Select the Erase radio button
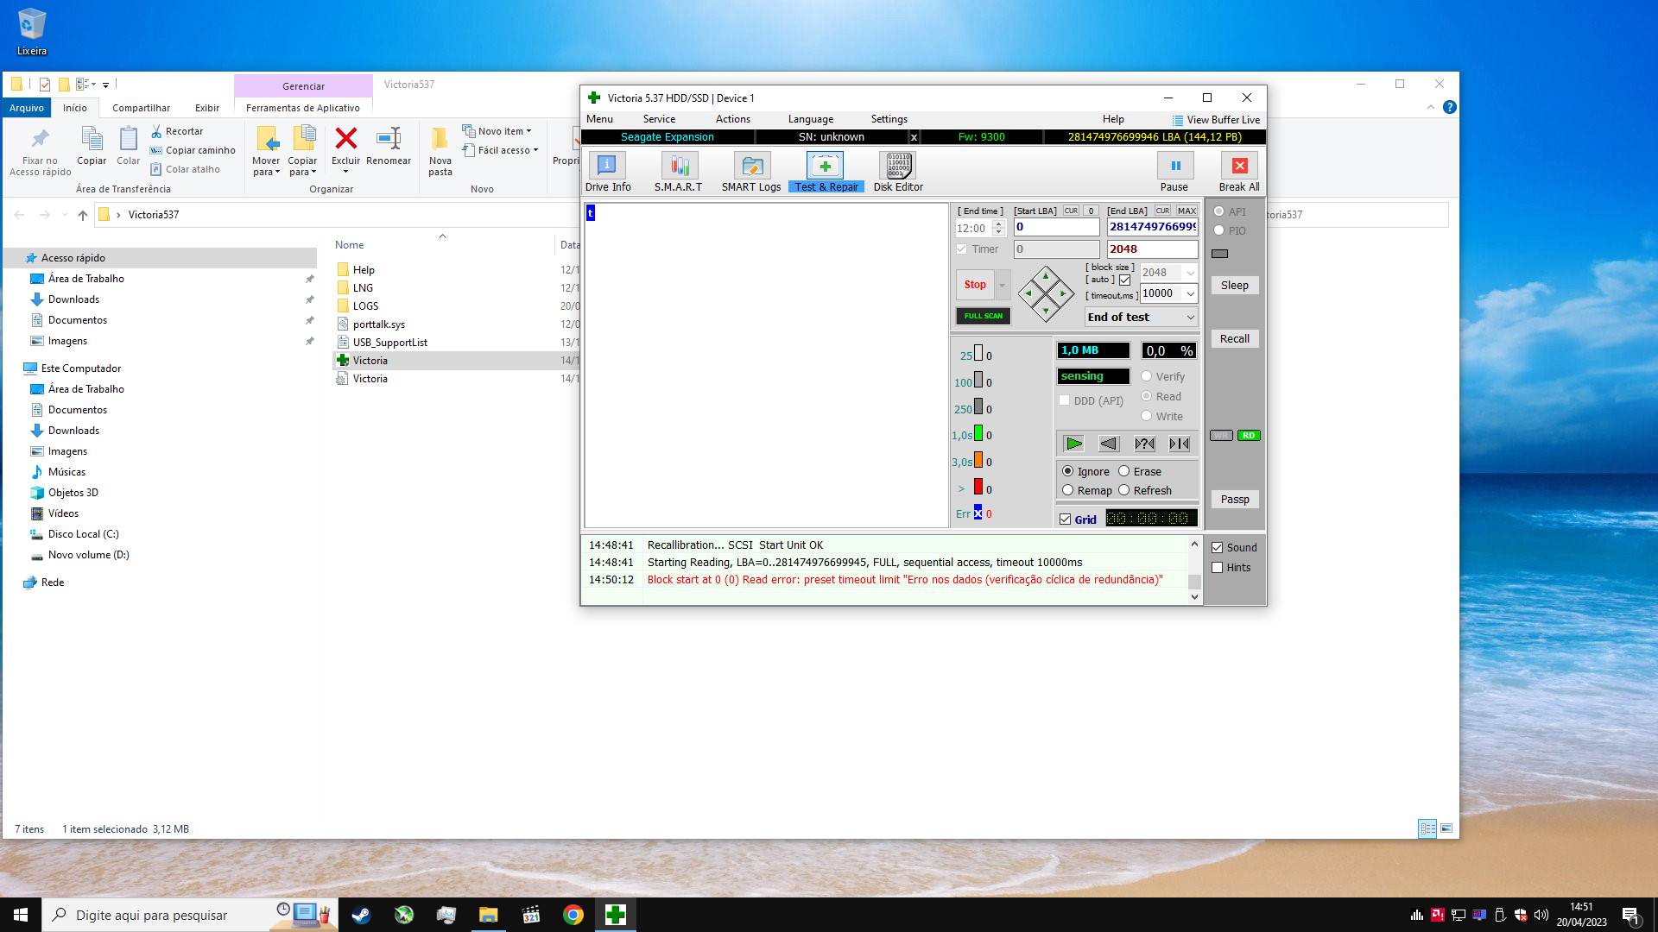The image size is (1658, 932). [x=1124, y=471]
